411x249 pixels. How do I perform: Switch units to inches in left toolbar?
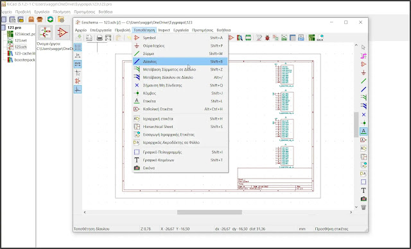pyautogui.click(x=78, y=56)
